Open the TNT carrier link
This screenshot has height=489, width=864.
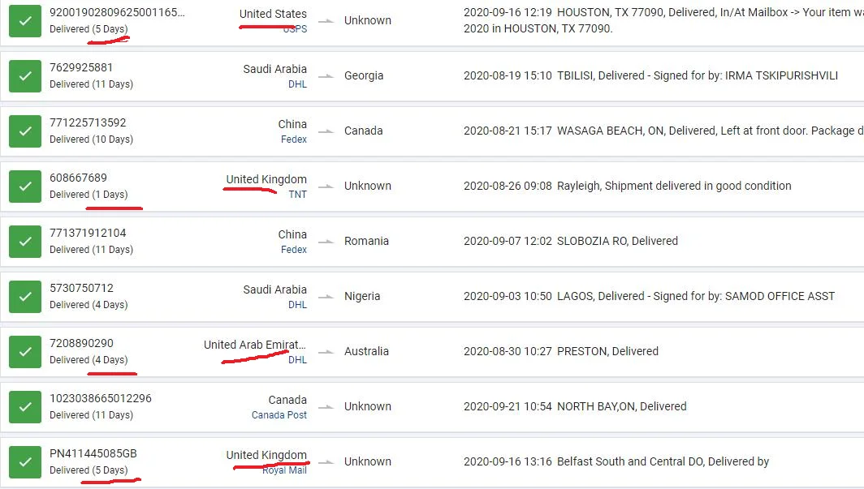pyautogui.click(x=297, y=194)
